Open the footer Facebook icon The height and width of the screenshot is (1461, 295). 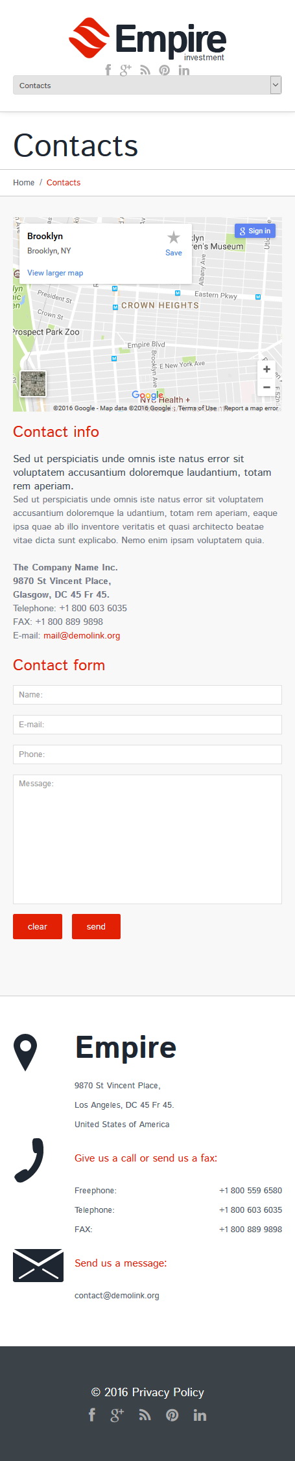tap(92, 1415)
